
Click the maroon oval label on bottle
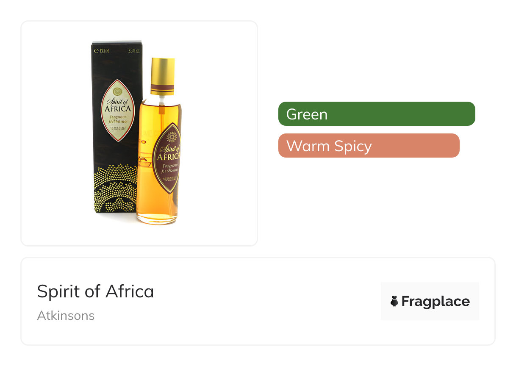pos(166,157)
